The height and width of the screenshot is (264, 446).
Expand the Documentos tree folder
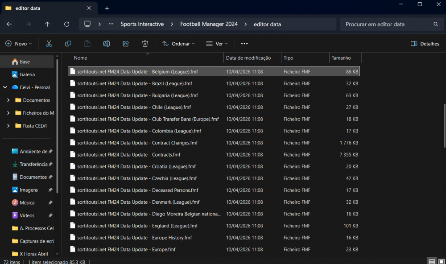coord(8,100)
